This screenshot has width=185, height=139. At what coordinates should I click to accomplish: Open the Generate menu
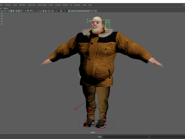point(77,5)
